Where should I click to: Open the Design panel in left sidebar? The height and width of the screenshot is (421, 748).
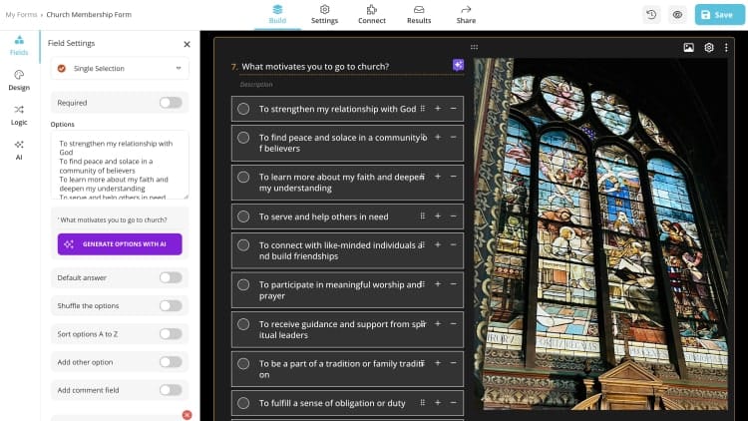pyautogui.click(x=19, y=80)
